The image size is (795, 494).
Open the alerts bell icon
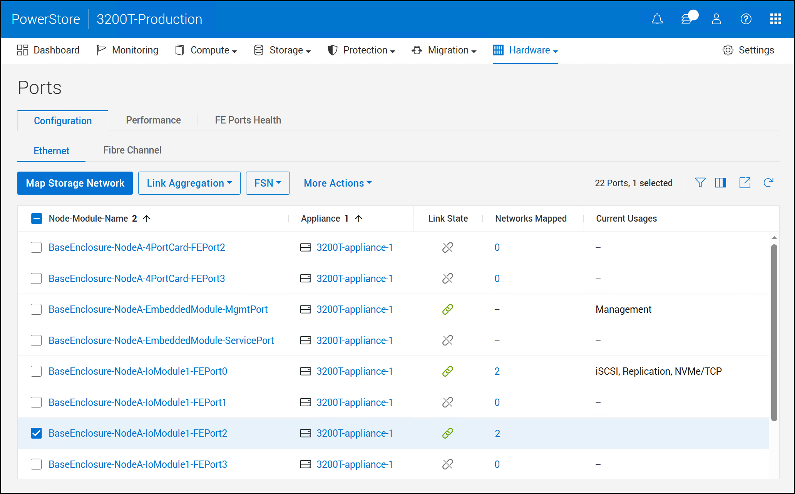pos(657,19)
